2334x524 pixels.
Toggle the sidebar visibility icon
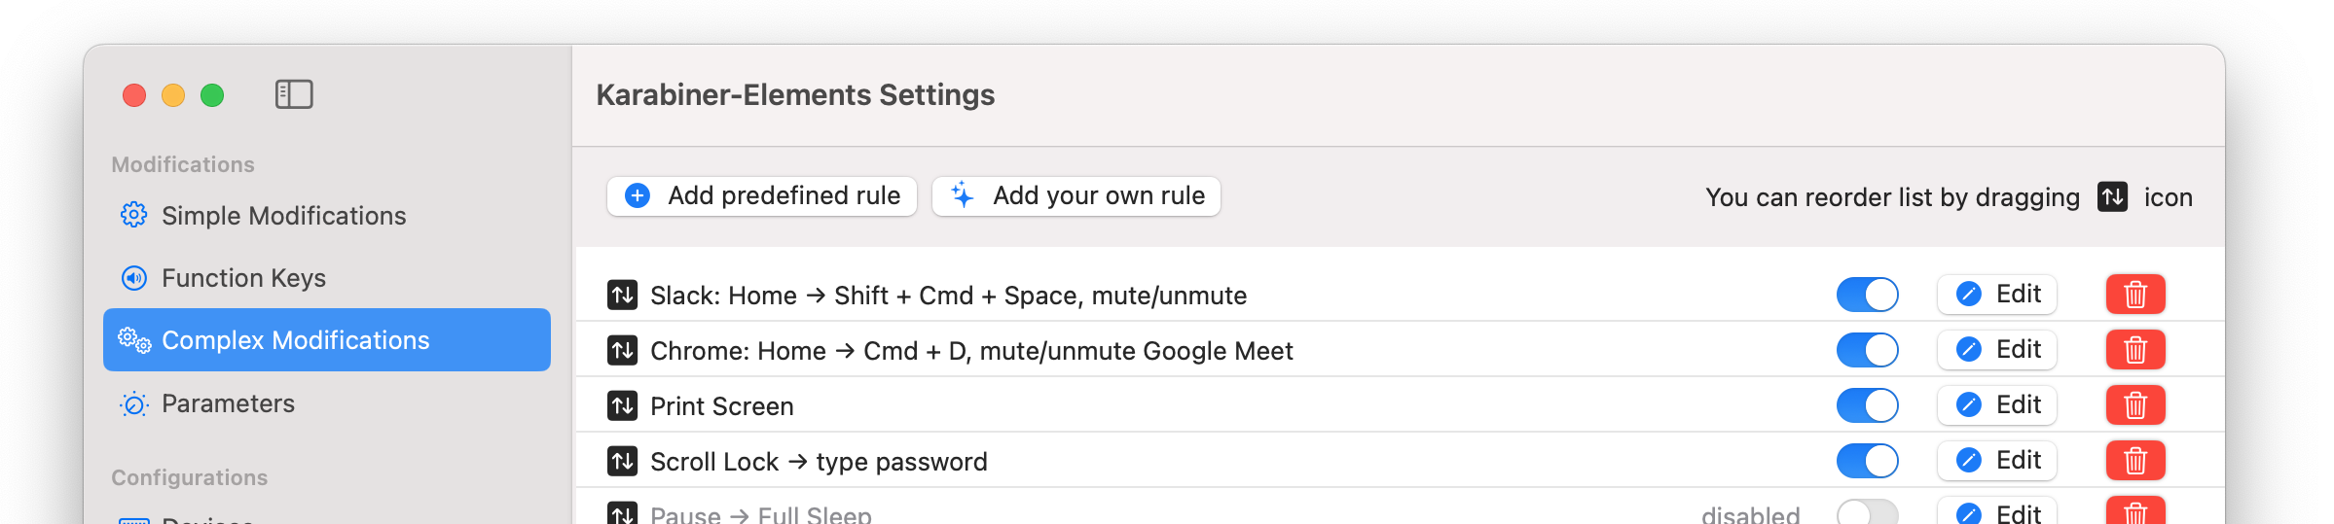coord(294,94)
